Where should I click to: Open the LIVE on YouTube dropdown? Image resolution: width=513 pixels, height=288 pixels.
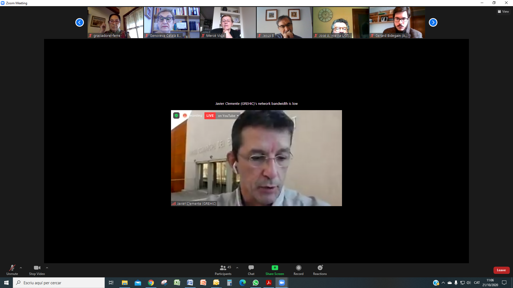tap(228, 116)
